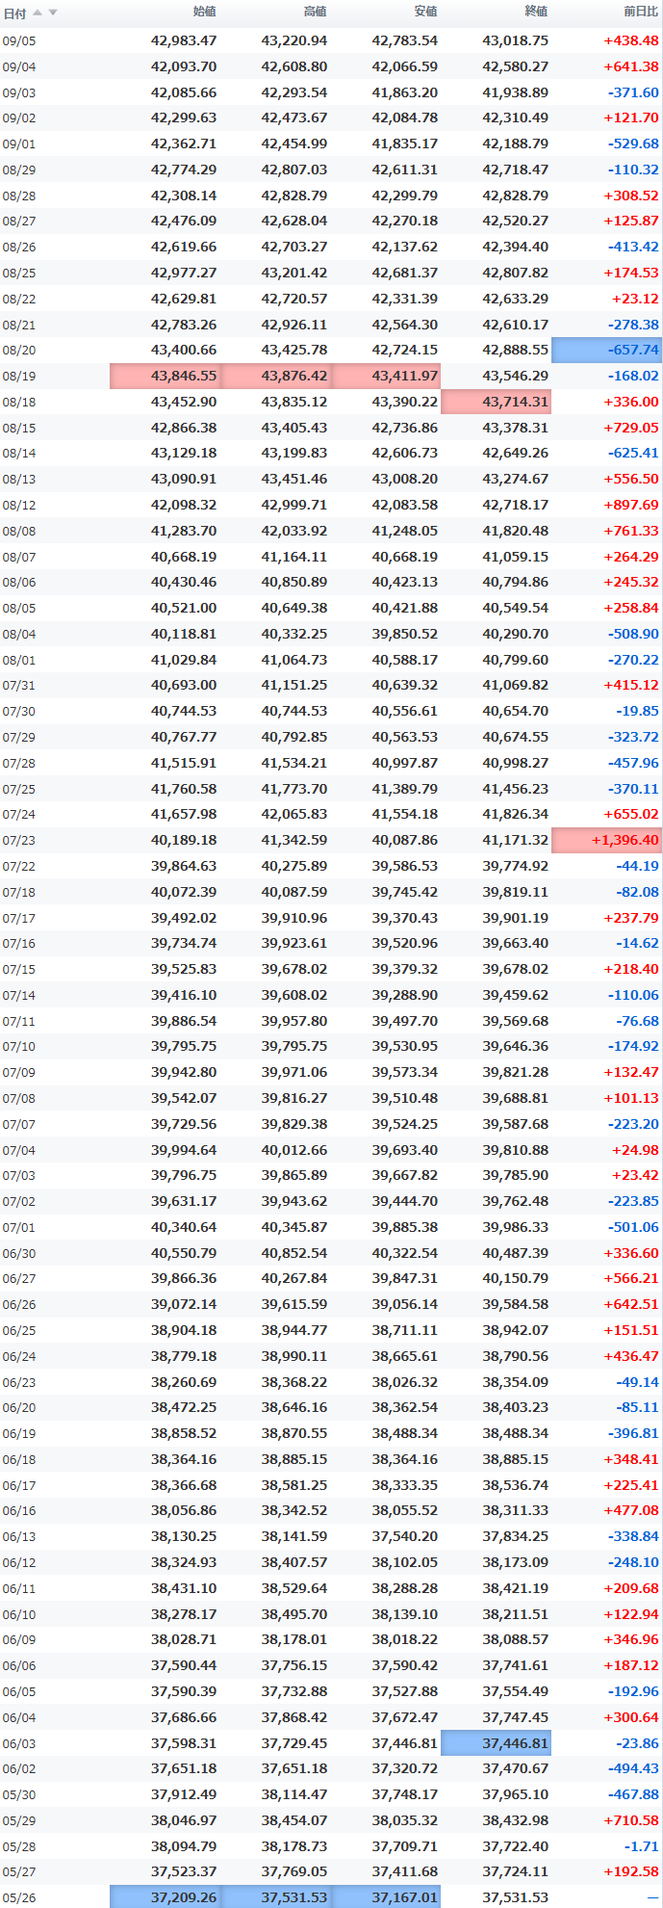Select closing price 40,150.79
Viewport: 663px width, 1908px height.
515,1279
